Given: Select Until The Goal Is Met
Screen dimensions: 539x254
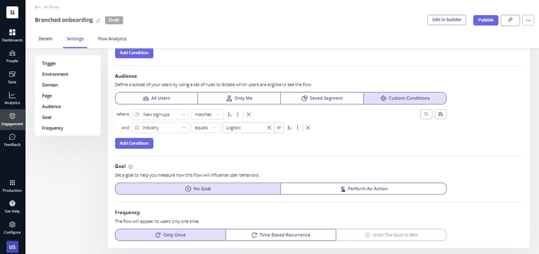Looking at the screenshot, I should click(391, 235).
